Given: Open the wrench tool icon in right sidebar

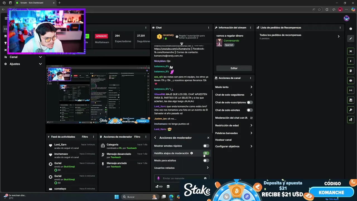Looking at the screenshot, I should pyautogui.click(x=351, y=110).
